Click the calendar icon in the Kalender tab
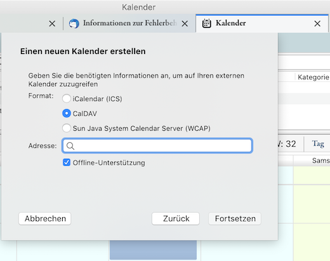The width and height of the screenshot is (330, 261). point(206,23)
